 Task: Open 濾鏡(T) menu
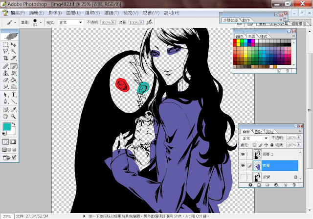(x=112, y=13)
